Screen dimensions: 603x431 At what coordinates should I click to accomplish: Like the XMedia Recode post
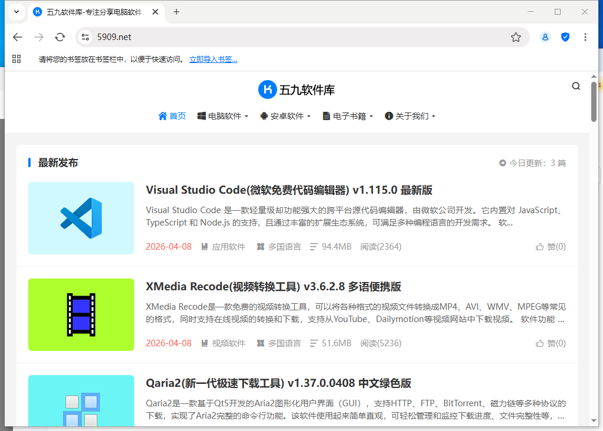tap(551, 343)
